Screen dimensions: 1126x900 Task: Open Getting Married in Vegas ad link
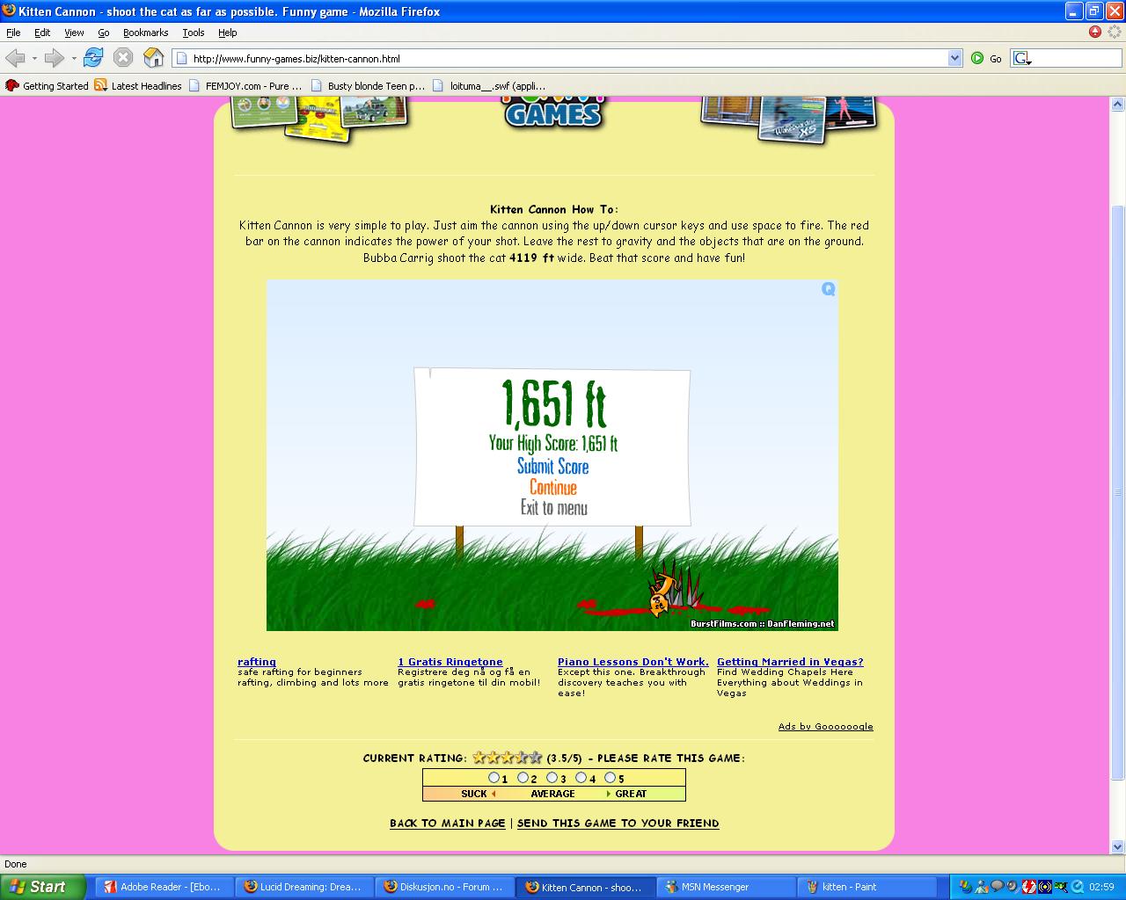coord(790,662)
